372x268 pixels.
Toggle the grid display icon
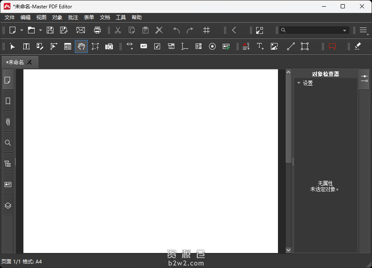click(x=206, y=30)
